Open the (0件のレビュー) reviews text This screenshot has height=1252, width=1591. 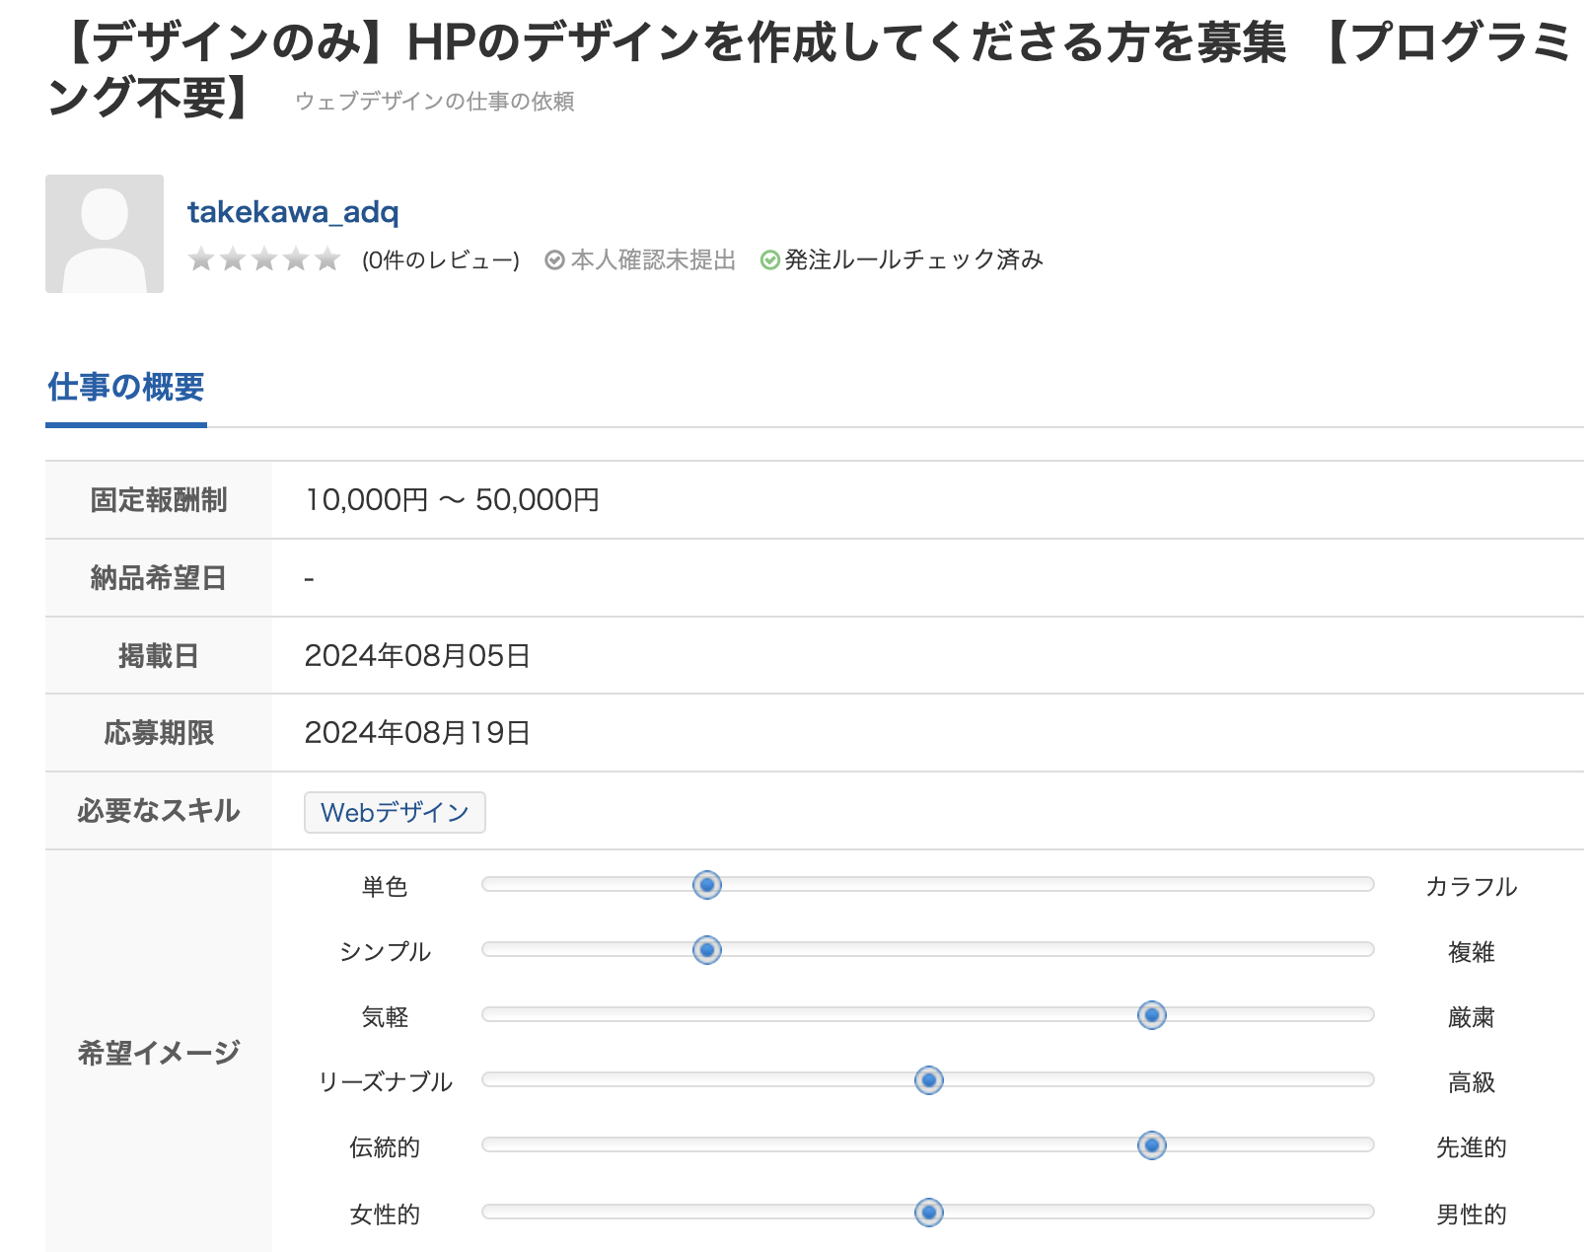click(x=441, y=260)
